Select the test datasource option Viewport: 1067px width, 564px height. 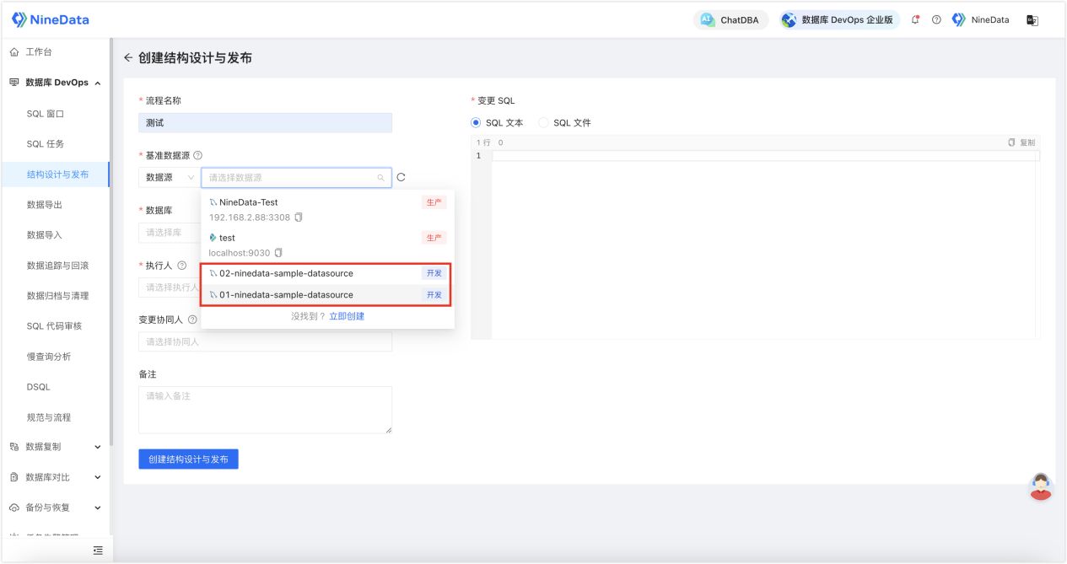tap(327, 244)
